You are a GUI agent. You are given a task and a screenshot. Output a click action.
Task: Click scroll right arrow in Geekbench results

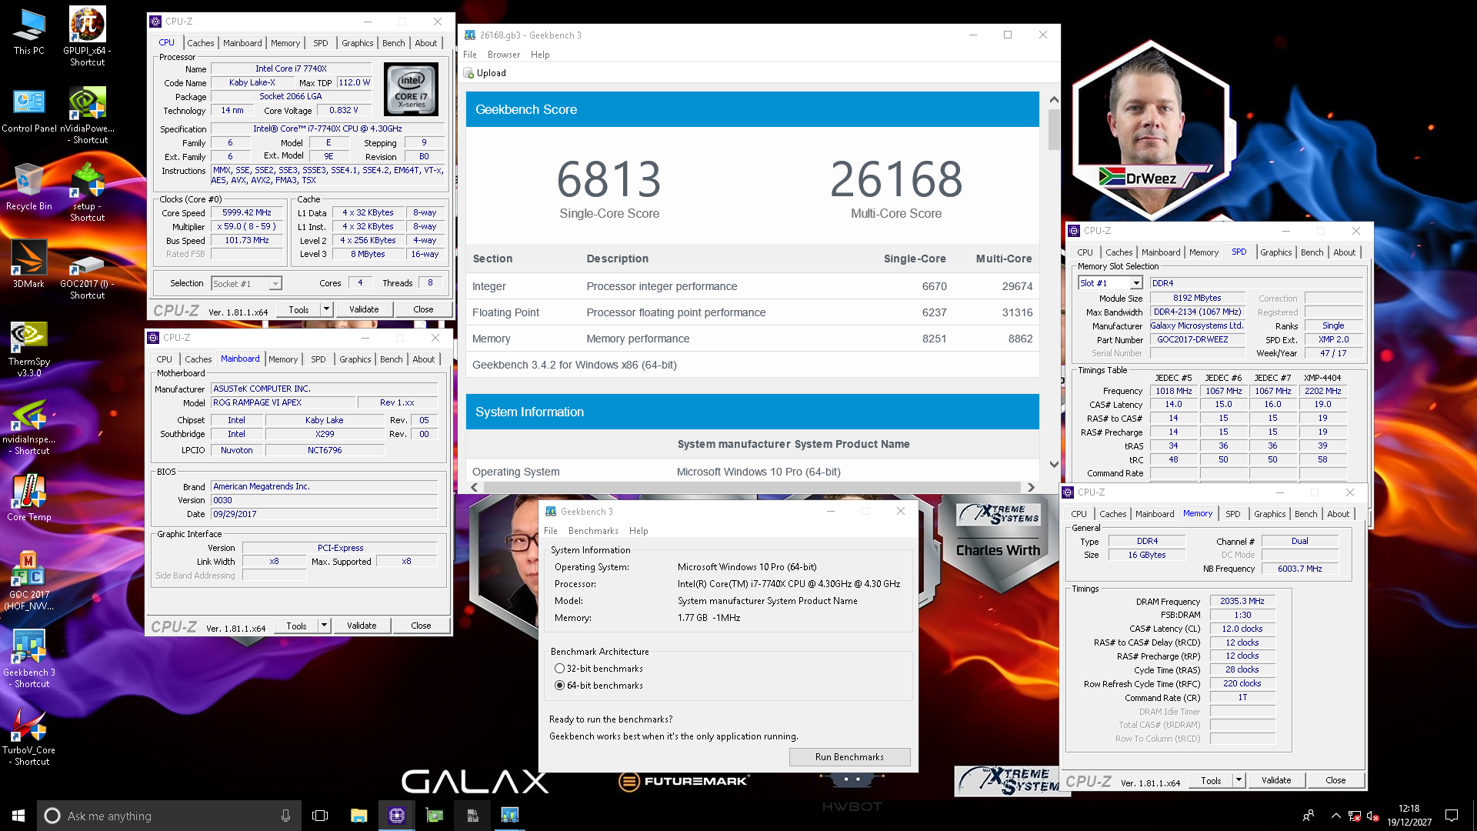tap(1031, 488)
